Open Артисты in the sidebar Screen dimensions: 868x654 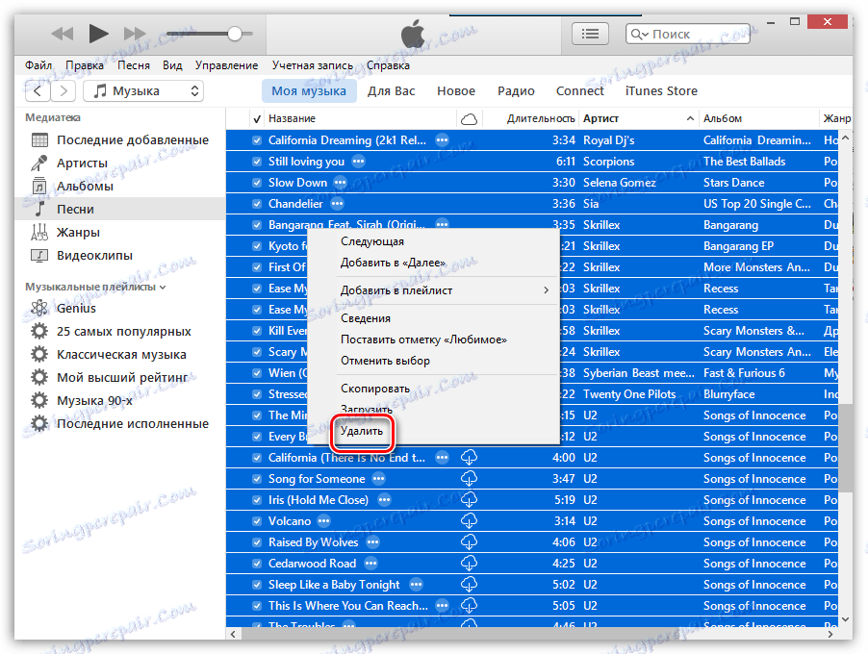click(120, 163)
